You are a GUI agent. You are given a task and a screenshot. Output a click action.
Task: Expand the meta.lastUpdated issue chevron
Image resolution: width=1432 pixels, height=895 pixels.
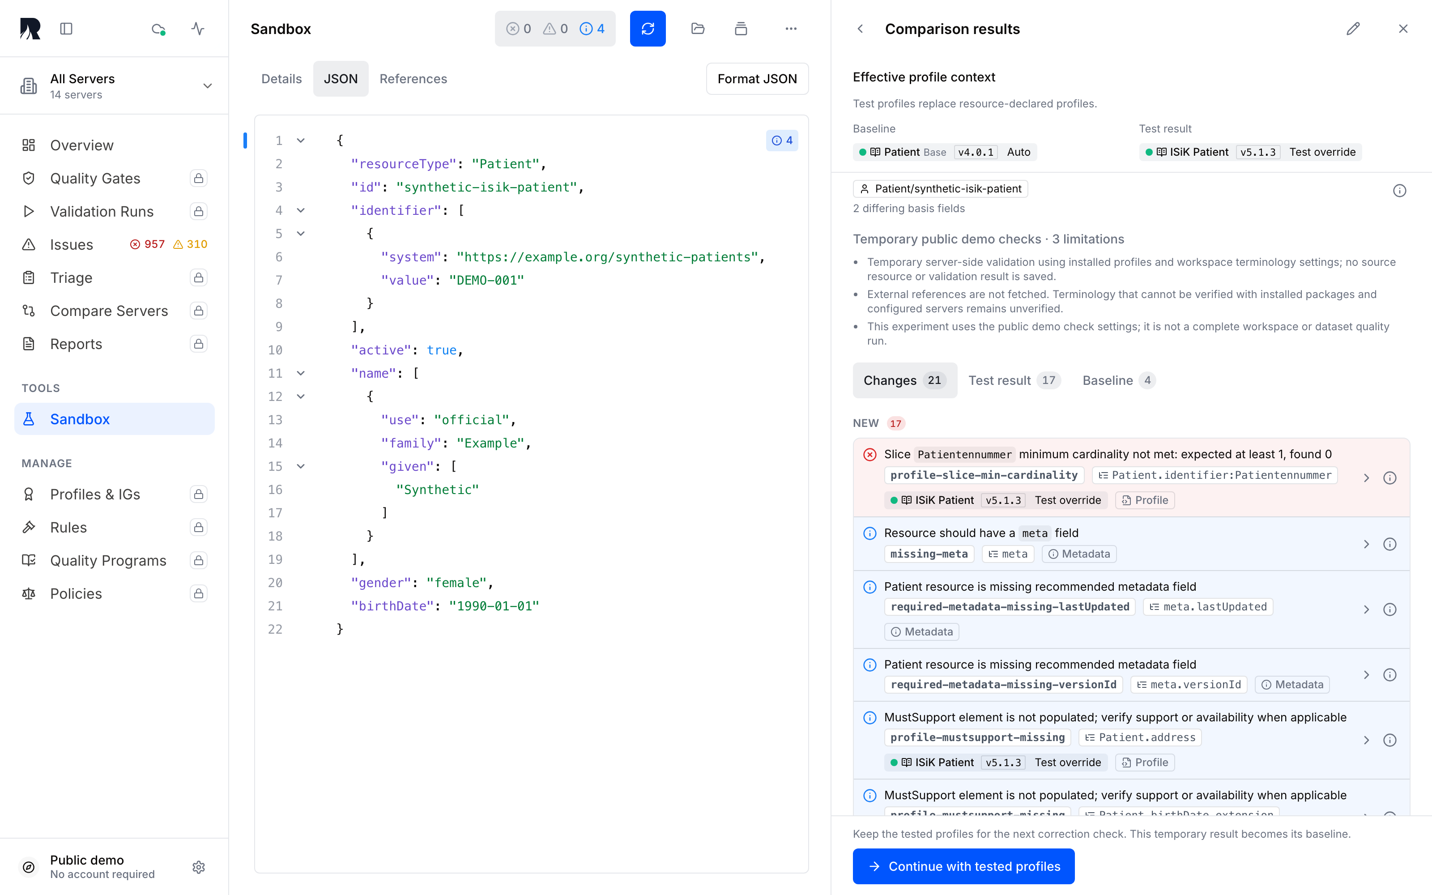click(1366, 609)
